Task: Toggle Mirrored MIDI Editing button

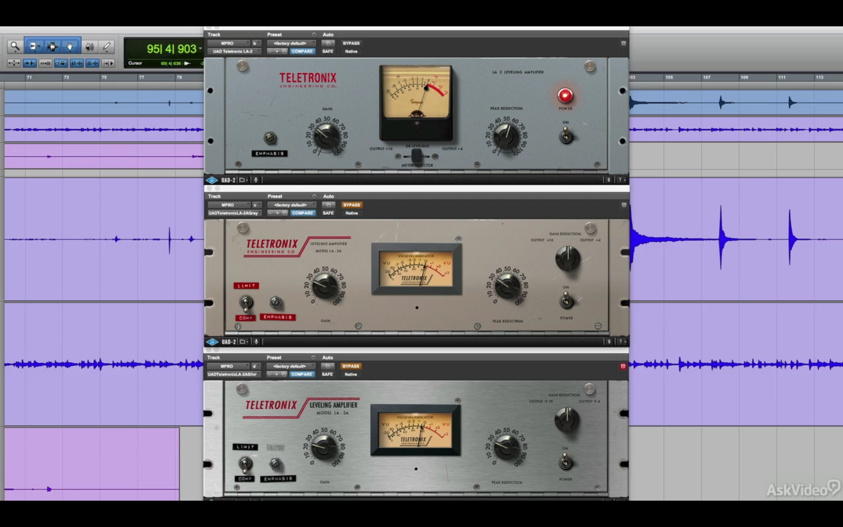Action: click(45, 63)
